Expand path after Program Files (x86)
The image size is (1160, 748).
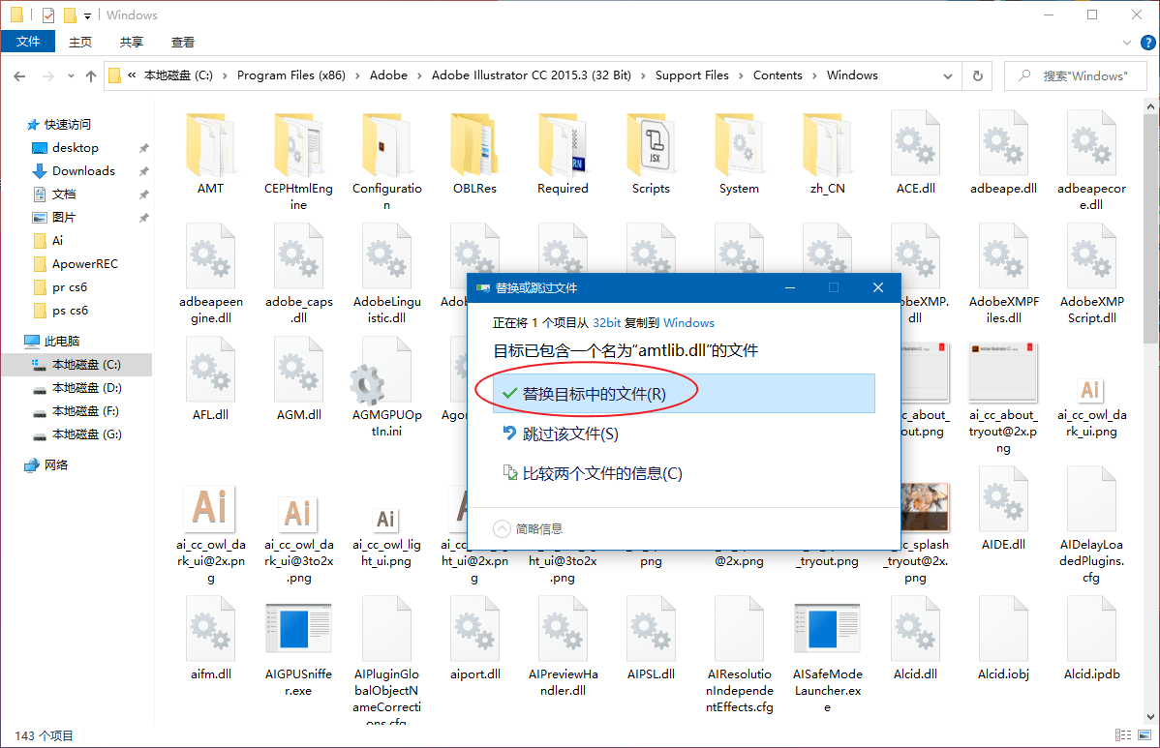357,75
